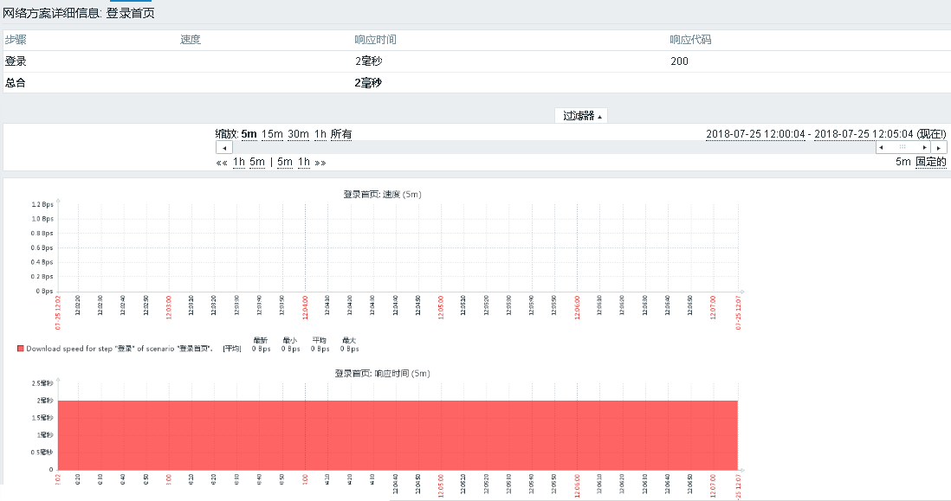951x501 pixels.
Task: Set zoom to 15m
Action: [x=272, y=134]
